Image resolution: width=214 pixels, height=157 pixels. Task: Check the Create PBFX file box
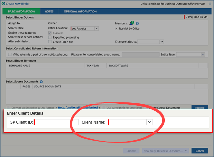click(50, 42)
